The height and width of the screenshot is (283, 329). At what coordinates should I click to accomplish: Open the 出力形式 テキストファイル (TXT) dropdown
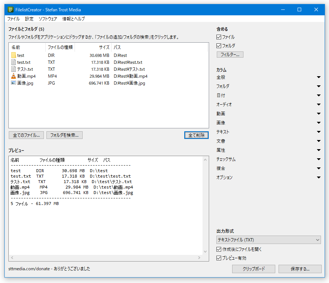(269, 240)
